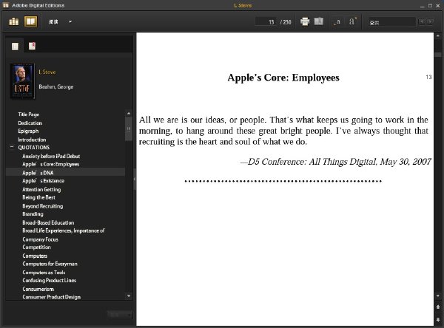Screen dimensions: 444x328
Task: Open 'Company Focus' entry
Action: pos(40,239)
